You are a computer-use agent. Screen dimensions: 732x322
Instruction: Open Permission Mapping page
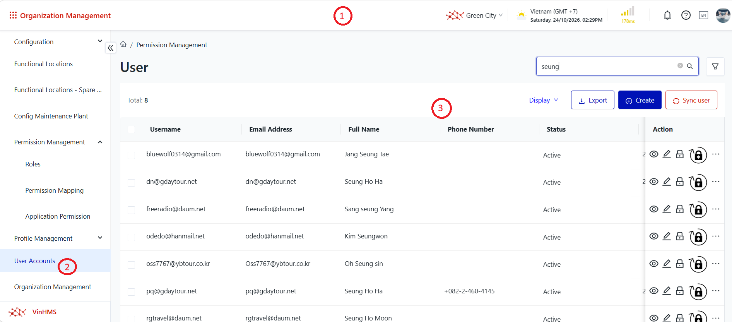click(55, 190)
